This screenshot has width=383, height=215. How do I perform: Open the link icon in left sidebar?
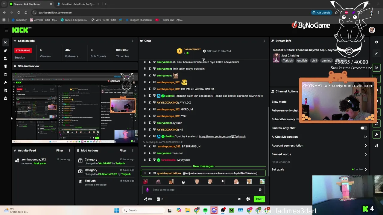pyautogui.click(x=5, y=50)
